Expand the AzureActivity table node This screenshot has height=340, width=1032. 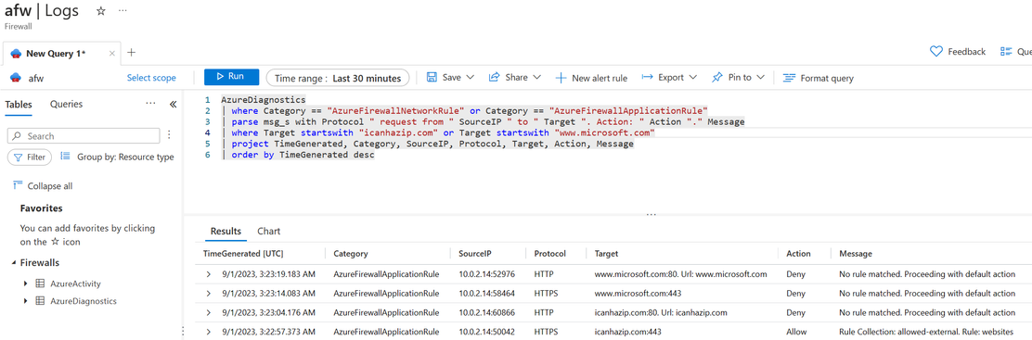[x=26, y=283]
